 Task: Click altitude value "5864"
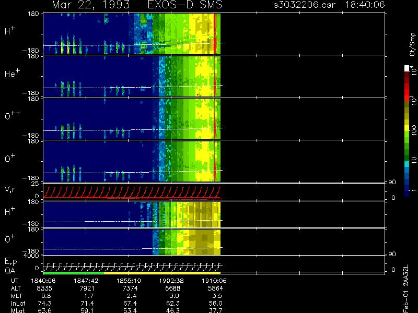pos(215,288)
